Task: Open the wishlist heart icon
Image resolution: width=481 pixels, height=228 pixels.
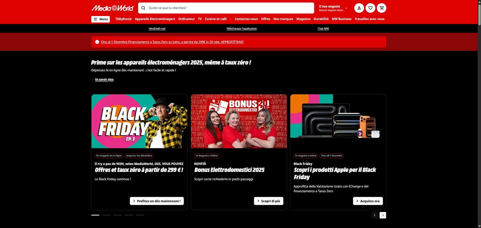Action: coord(370,8)
